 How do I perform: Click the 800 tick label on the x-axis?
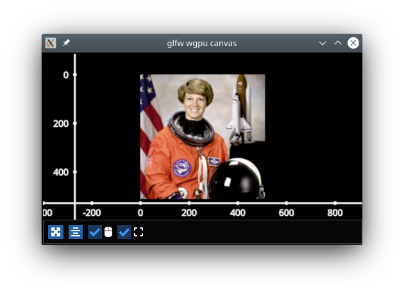335,213
